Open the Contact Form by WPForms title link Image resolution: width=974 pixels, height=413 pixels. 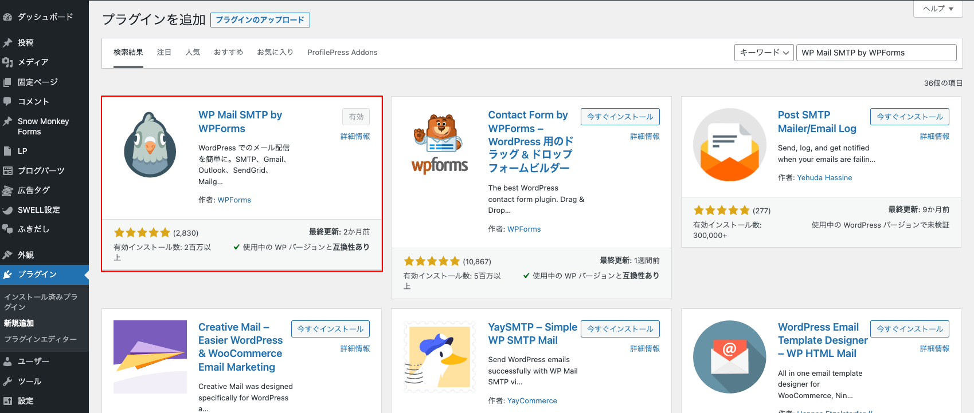(x=530, y=141)
